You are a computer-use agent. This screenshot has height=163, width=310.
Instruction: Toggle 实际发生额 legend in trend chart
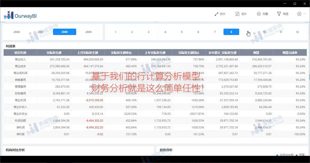point(285,155)
